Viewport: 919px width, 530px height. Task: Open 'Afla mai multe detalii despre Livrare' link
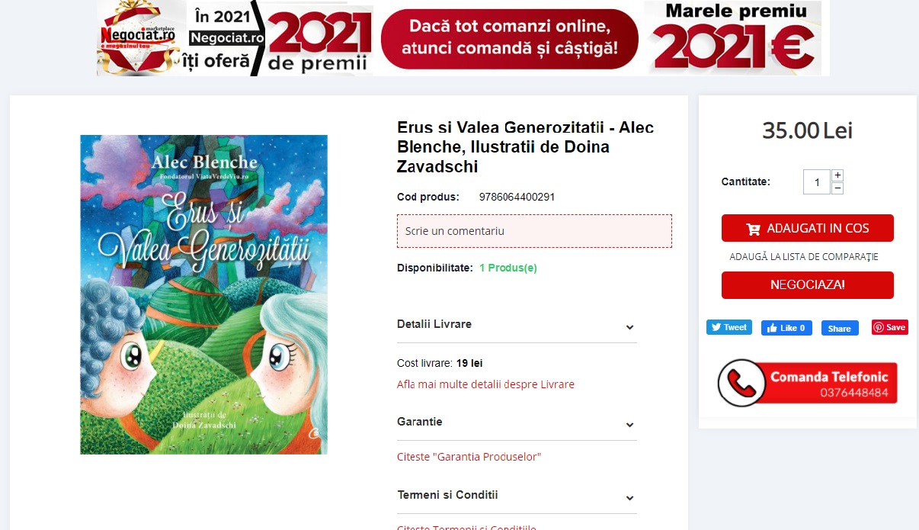point(485,384)
